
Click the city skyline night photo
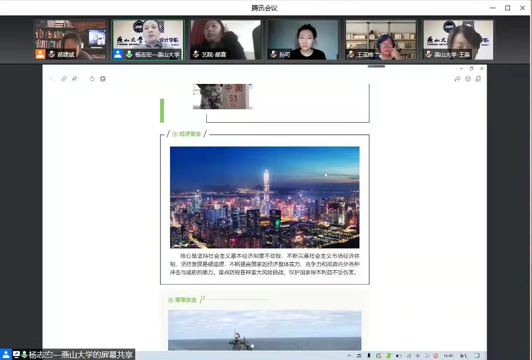265,197
